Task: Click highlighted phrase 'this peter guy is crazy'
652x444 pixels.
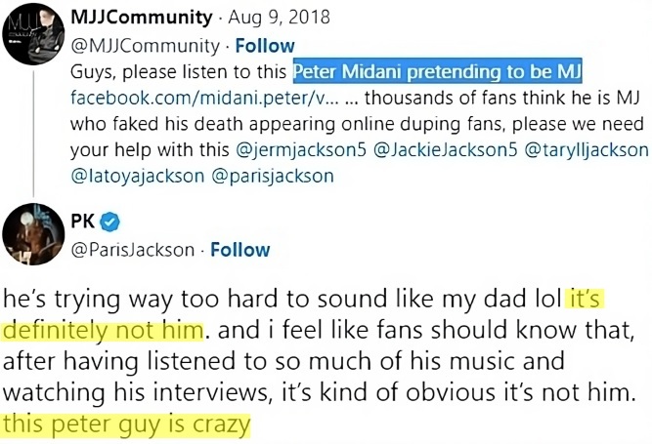Action: pos(126,424)
